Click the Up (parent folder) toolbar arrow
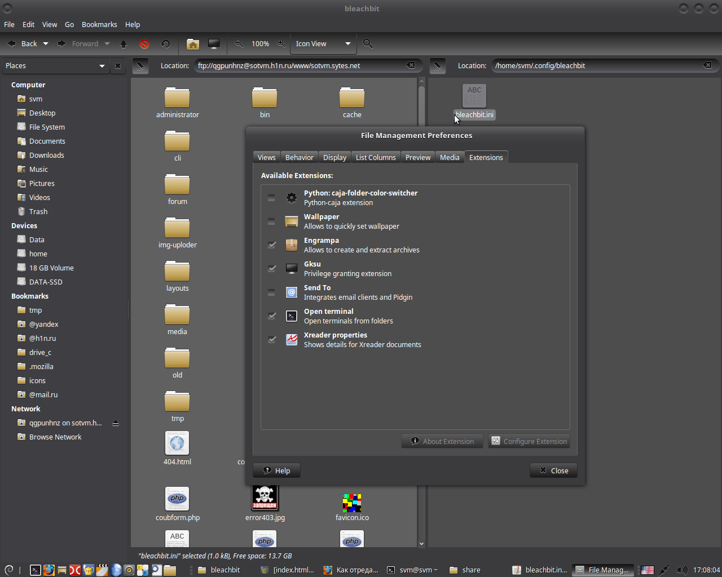 click(124, 44)
